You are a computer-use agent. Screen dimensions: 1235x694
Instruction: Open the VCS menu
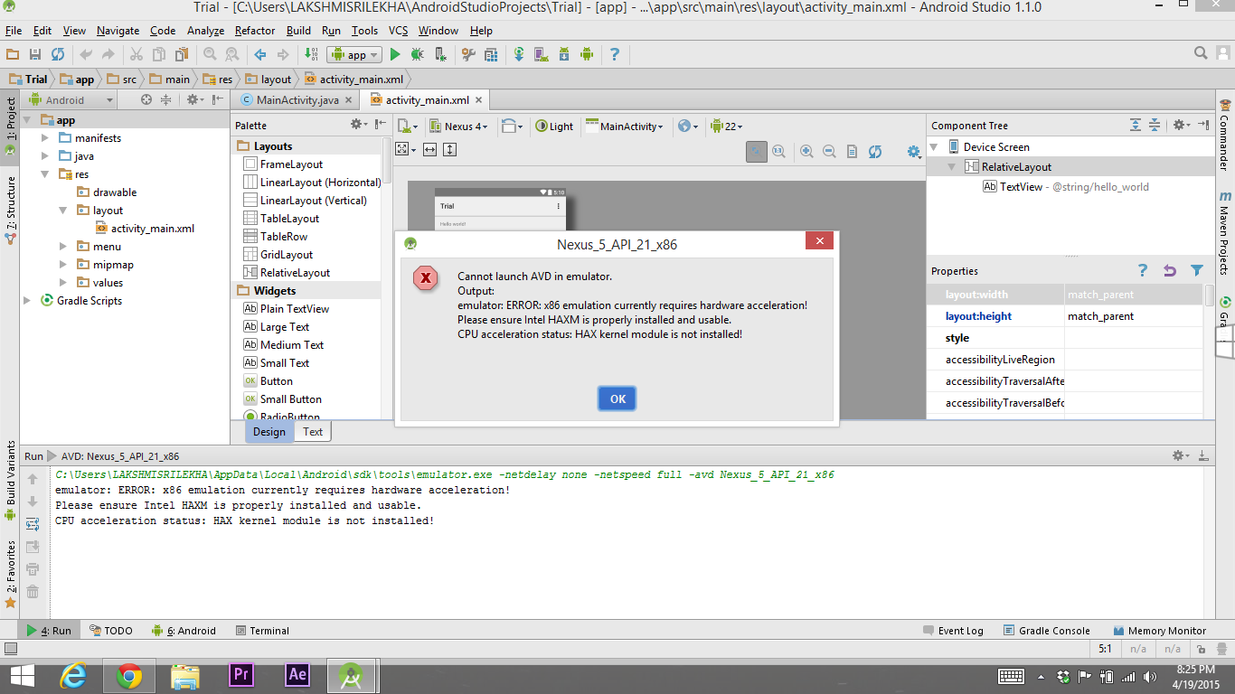tap(398, 31)
